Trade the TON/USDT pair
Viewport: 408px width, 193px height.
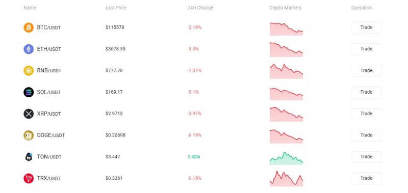(366, 157)
